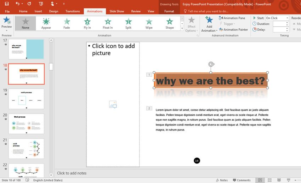This screenshot has height=183, width=301.
Task: Apply the Fly In animation effect
Action: pyautogui.click(x=87, y=23)
